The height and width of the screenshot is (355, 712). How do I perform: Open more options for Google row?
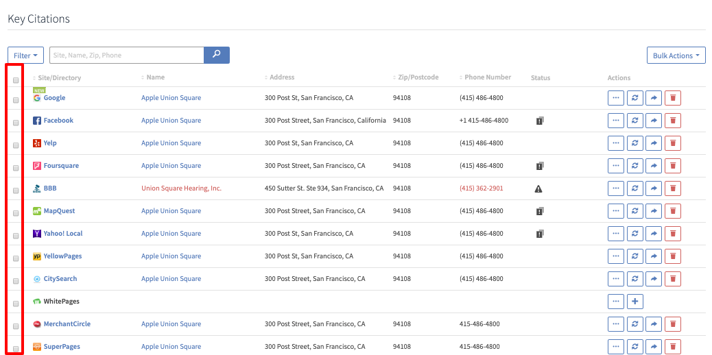click(616, 98)
